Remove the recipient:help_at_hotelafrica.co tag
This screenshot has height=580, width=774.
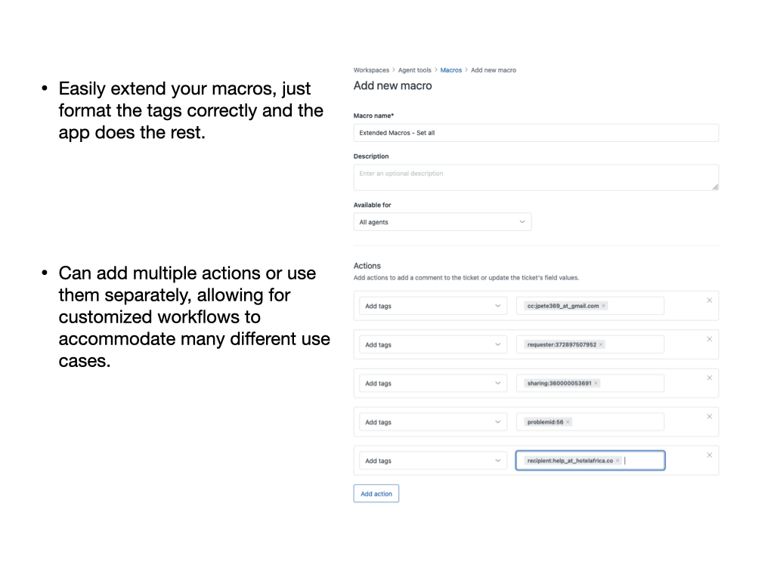pos(618,460)
